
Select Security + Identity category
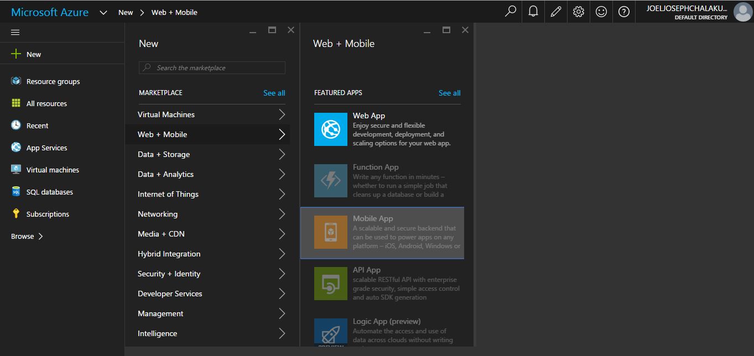click(x=207, y=274)
